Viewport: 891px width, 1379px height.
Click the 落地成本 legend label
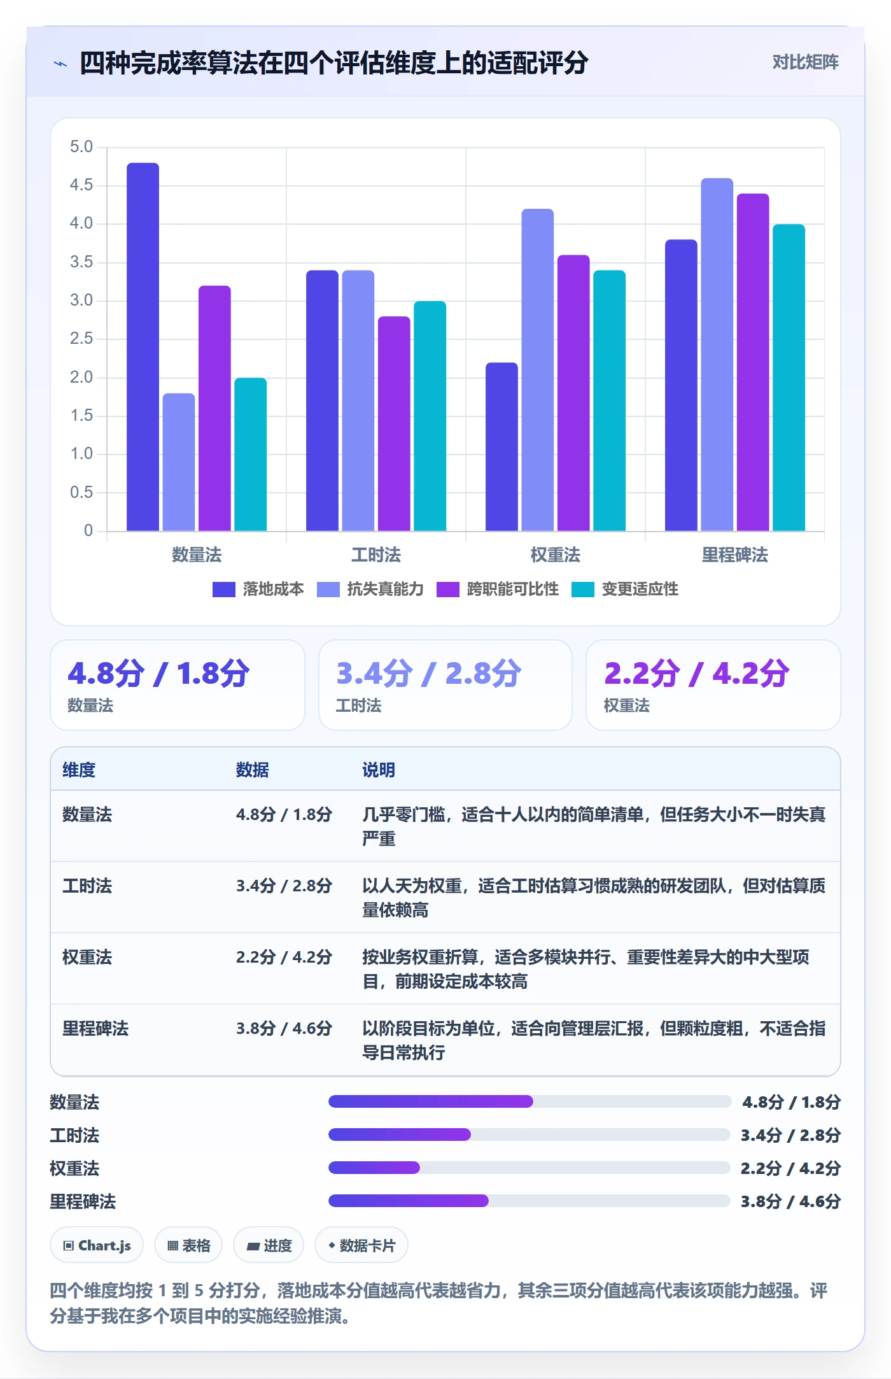tap(273, 590)
